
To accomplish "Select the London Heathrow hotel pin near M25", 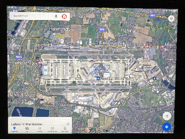I will click(x=39, y=63).
